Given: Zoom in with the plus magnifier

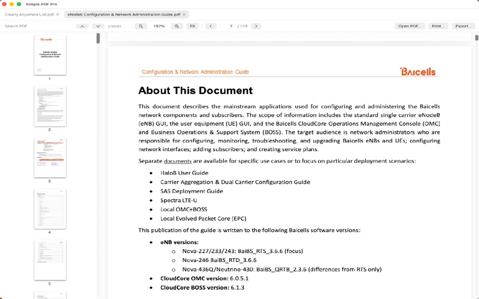Looking at the screenshot, I should tap(177, 26).
